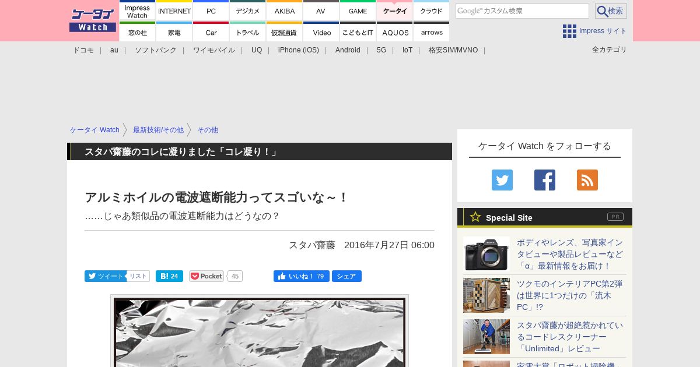Image resolution: width=700 pixels, height=367 pixels.
Task: Click the Pocket count 45 bubble
Action: 235,276
